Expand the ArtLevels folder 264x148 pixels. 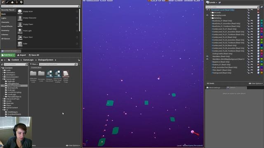(211, 13)
